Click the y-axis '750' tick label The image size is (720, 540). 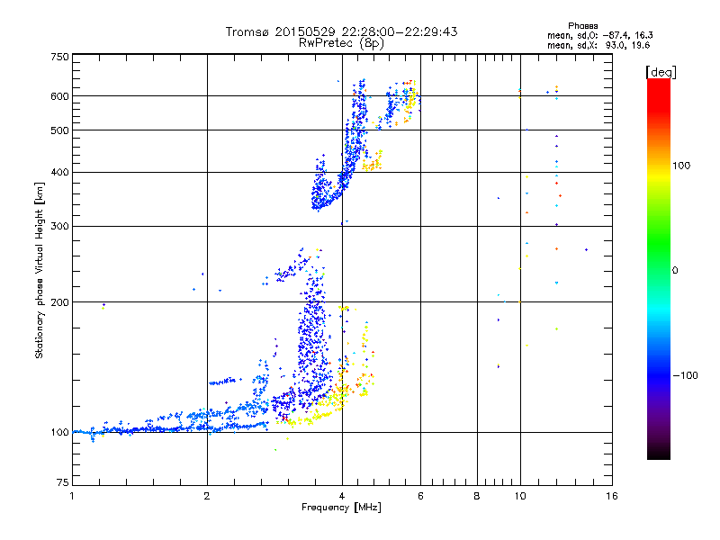[60, 57]
